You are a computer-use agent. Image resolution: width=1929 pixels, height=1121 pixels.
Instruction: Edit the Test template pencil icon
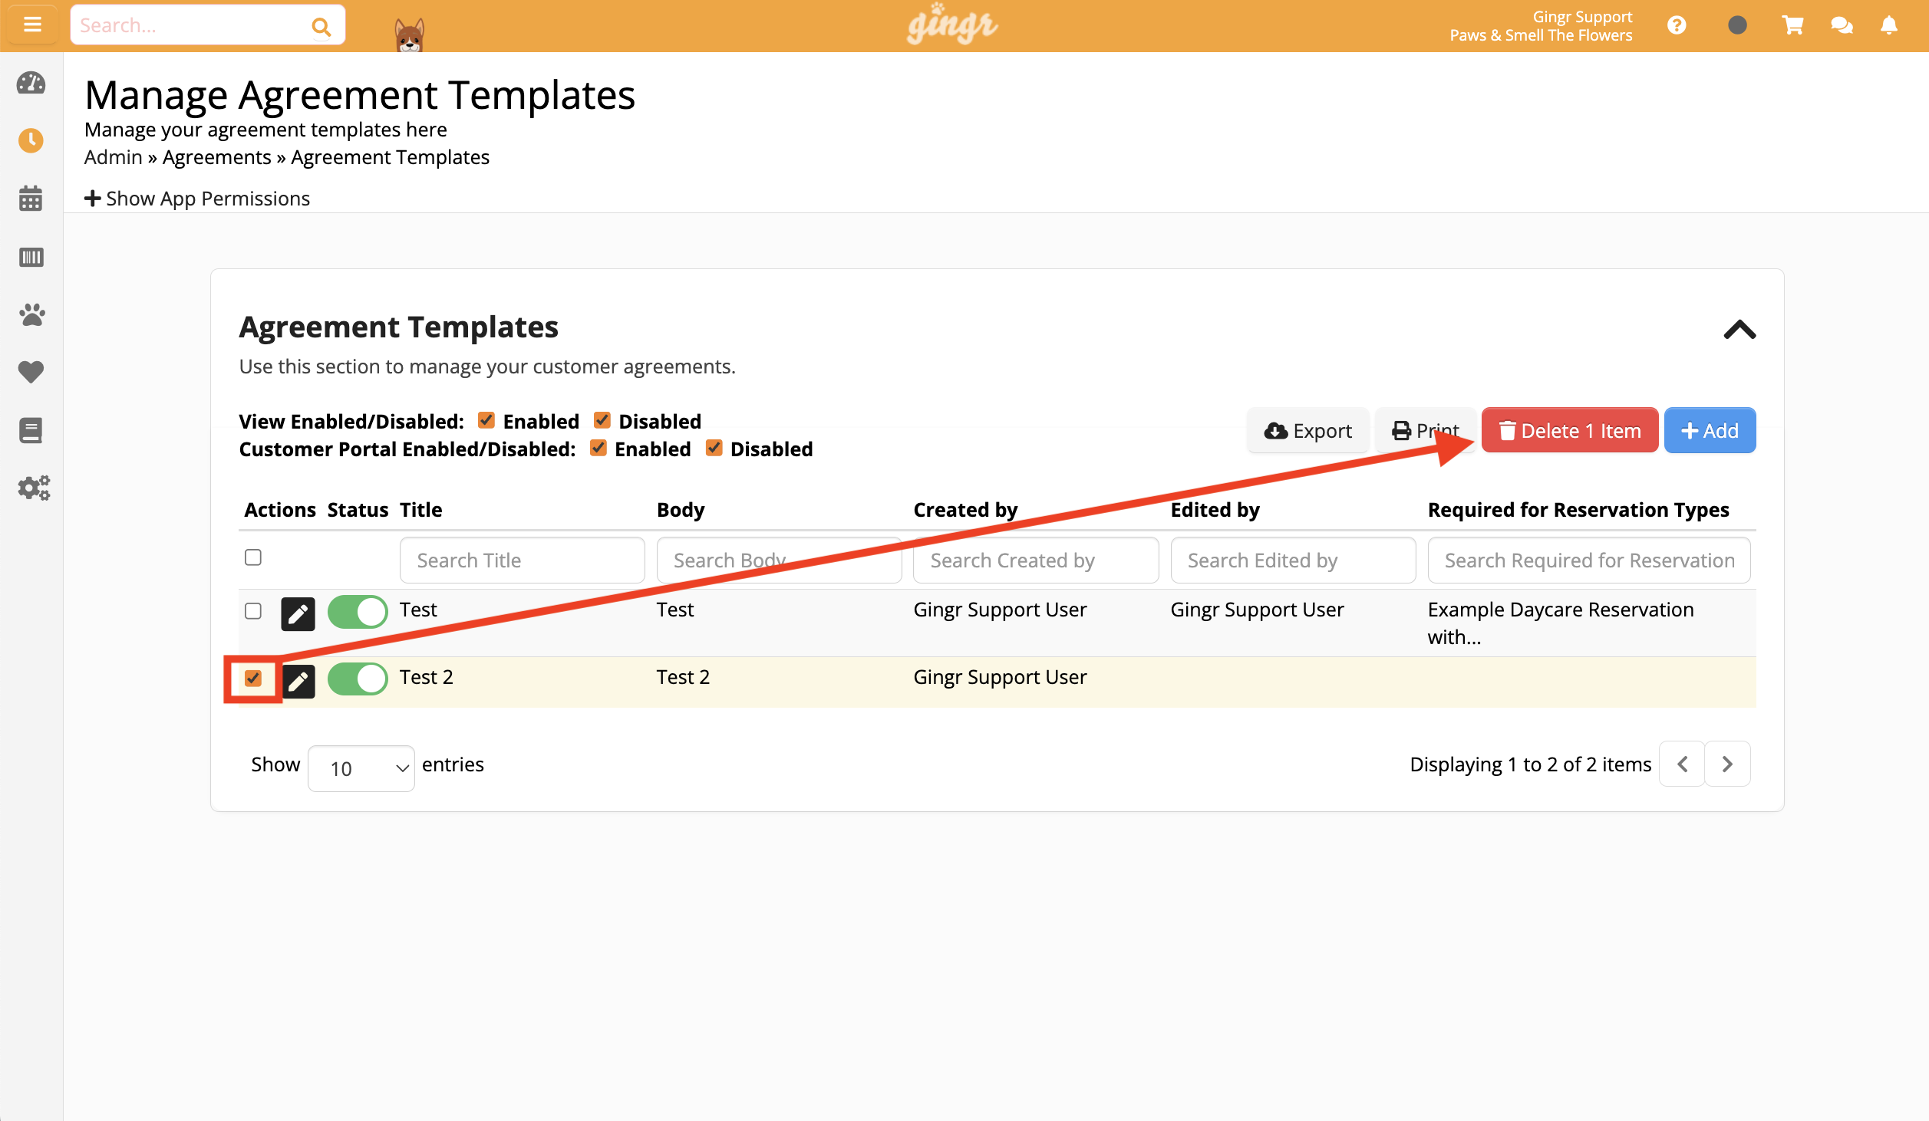tap(298, 613)
